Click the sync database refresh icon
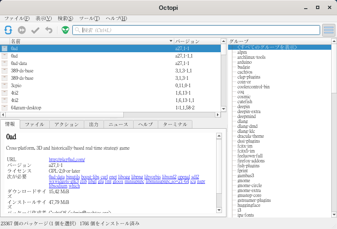This screenshot has height=229, width=337. pyautogui.click(x=8, y=30)
